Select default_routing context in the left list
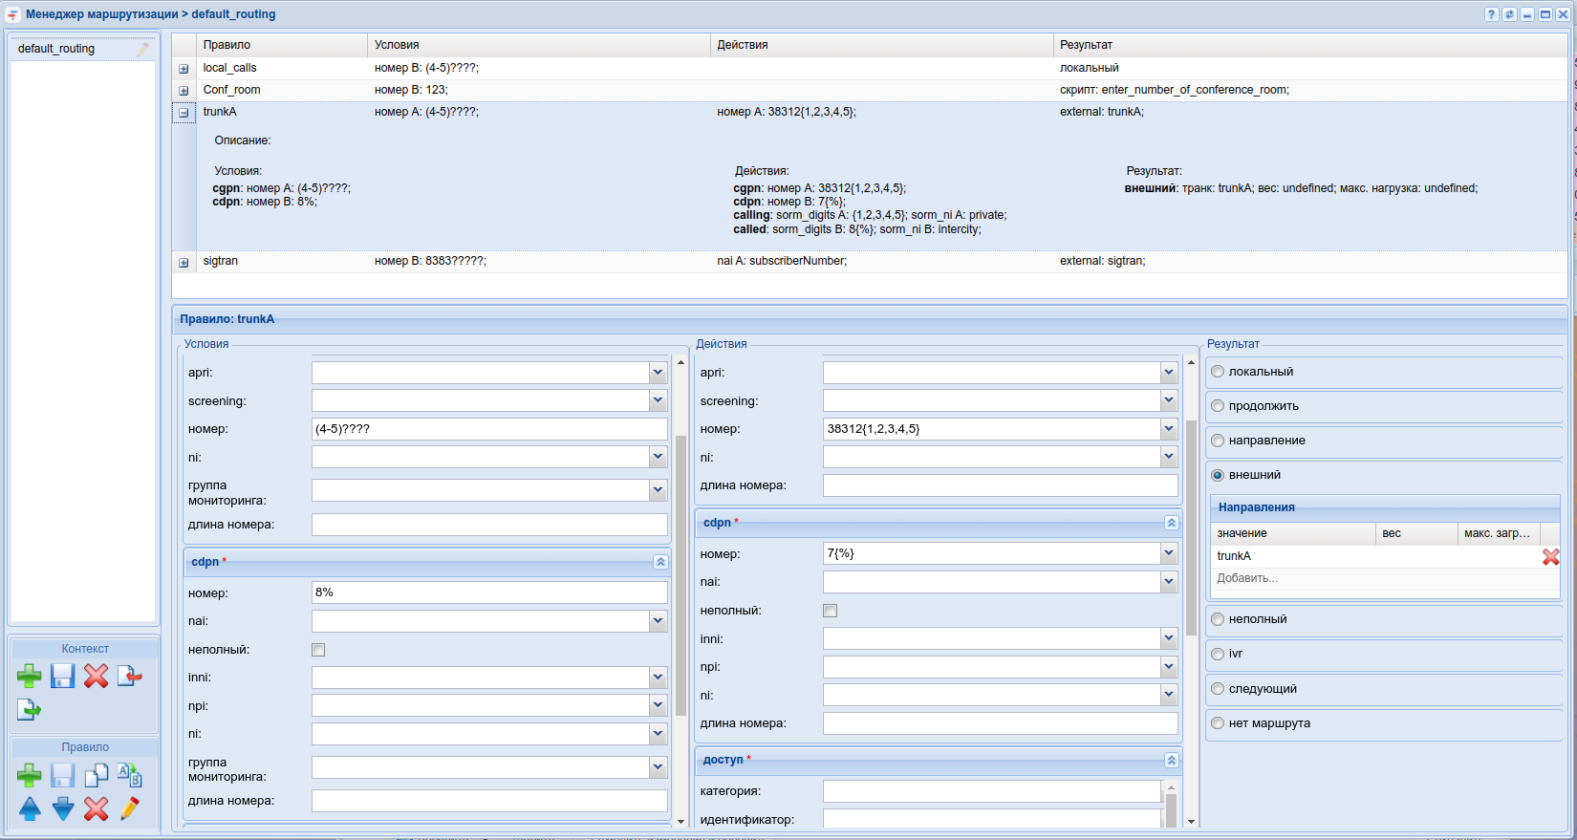 coord(56,49)
